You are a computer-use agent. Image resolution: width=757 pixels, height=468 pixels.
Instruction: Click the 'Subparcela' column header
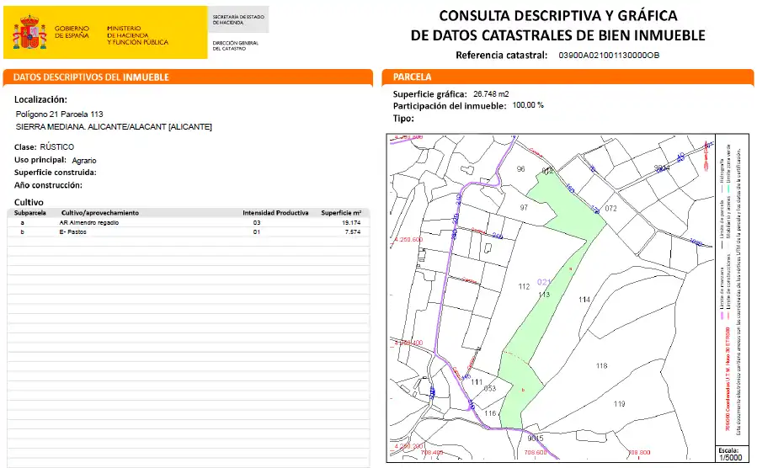(x=30, y=213)
